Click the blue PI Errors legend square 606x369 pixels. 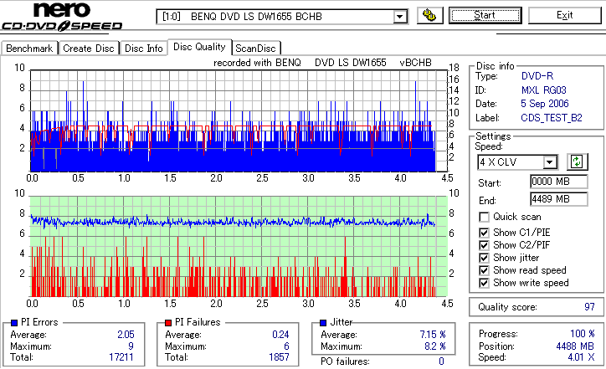pos(14,323)
